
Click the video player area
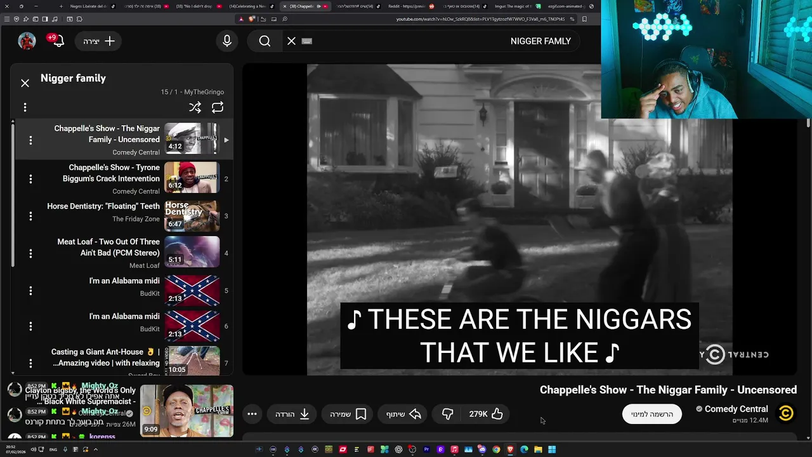(x=520, y=219)
